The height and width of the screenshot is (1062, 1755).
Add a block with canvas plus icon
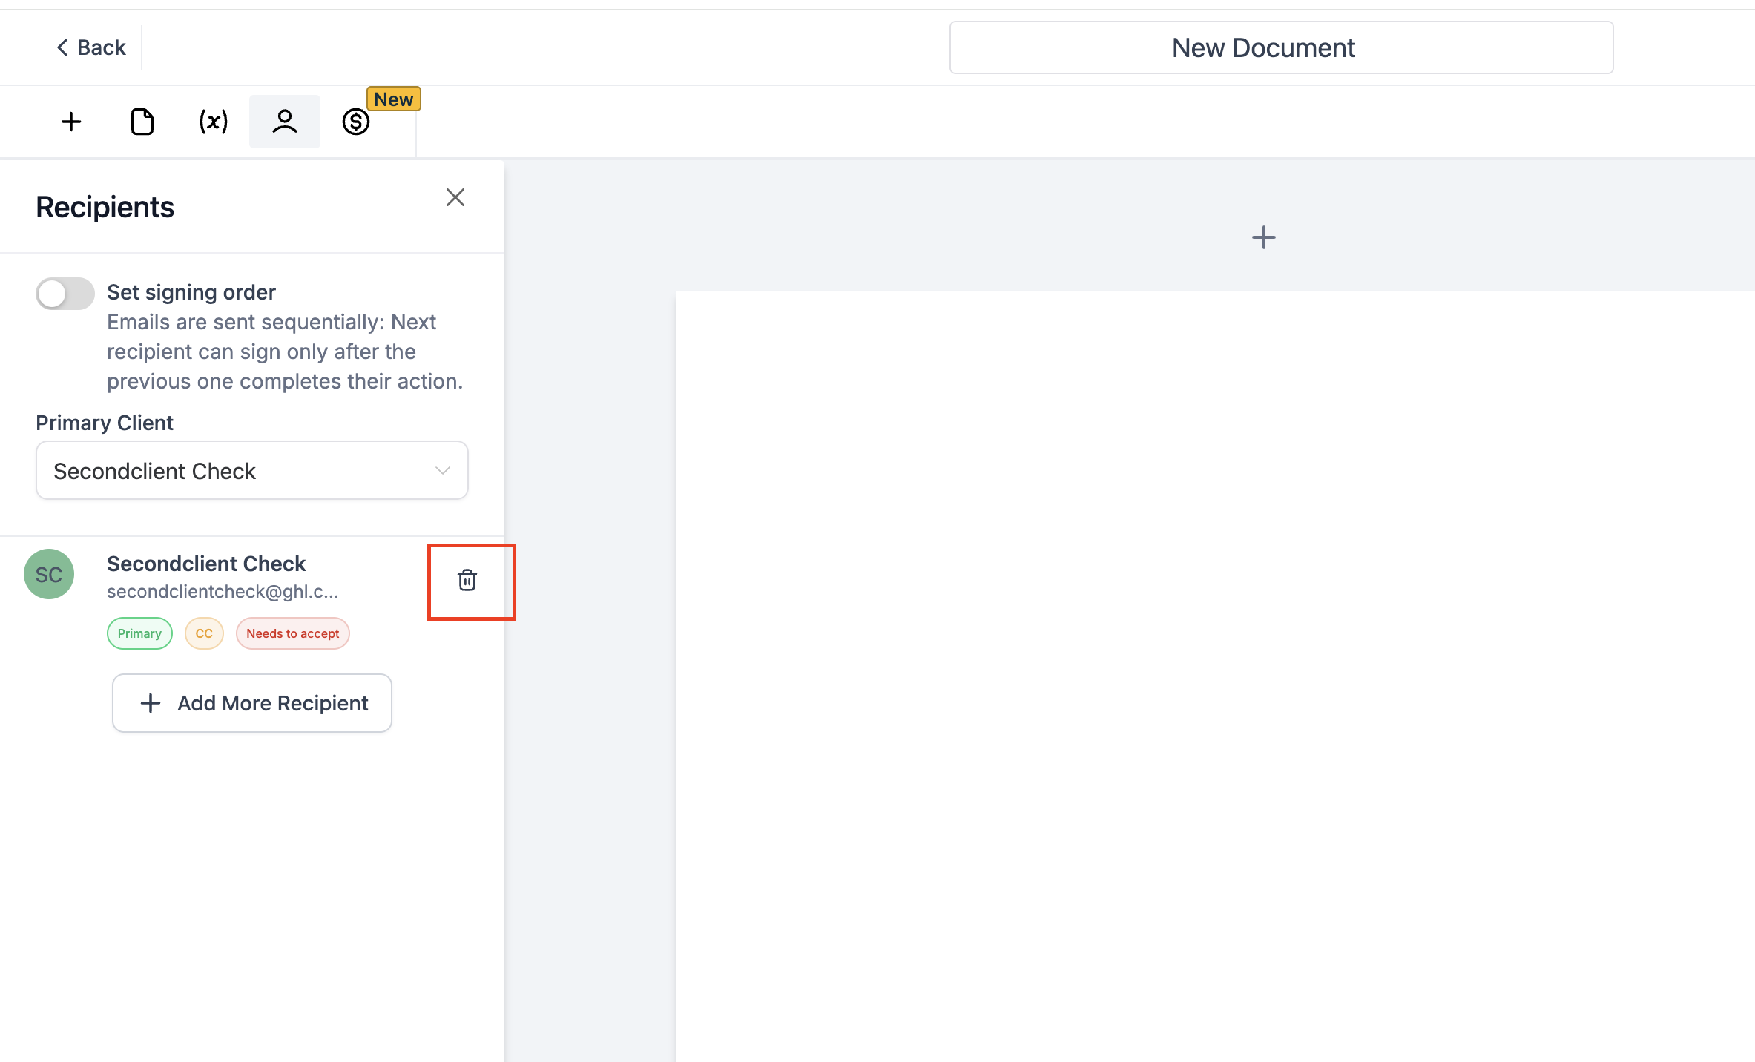[1263, 238]
